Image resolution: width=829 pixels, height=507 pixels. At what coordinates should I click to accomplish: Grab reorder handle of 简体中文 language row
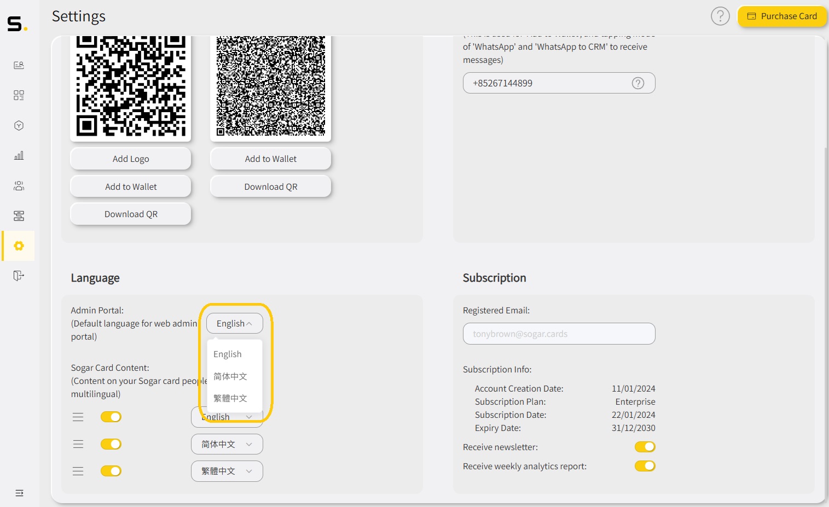78,444
